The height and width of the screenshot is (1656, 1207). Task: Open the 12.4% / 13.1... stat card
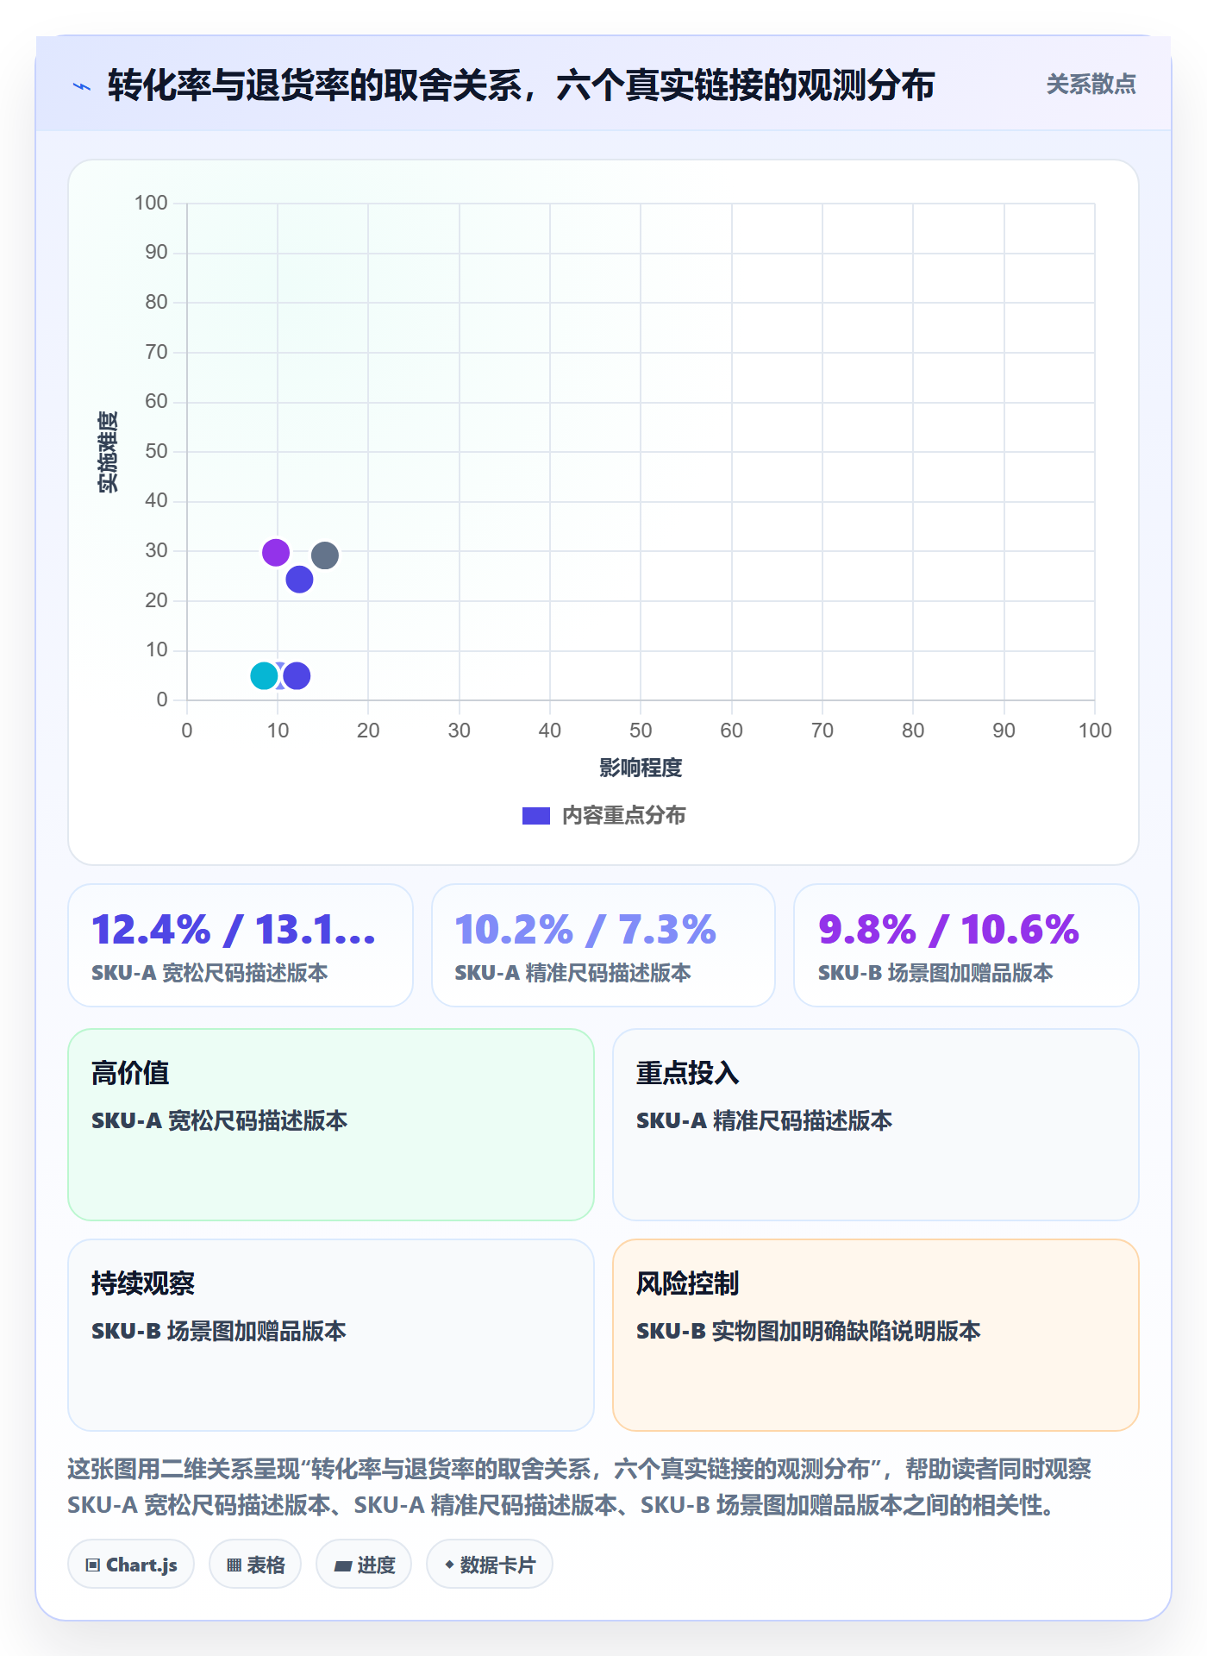pos(241,945)
